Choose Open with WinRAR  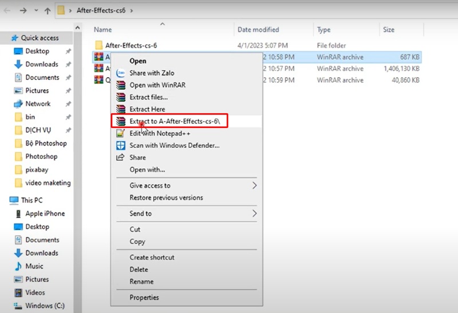157,85
